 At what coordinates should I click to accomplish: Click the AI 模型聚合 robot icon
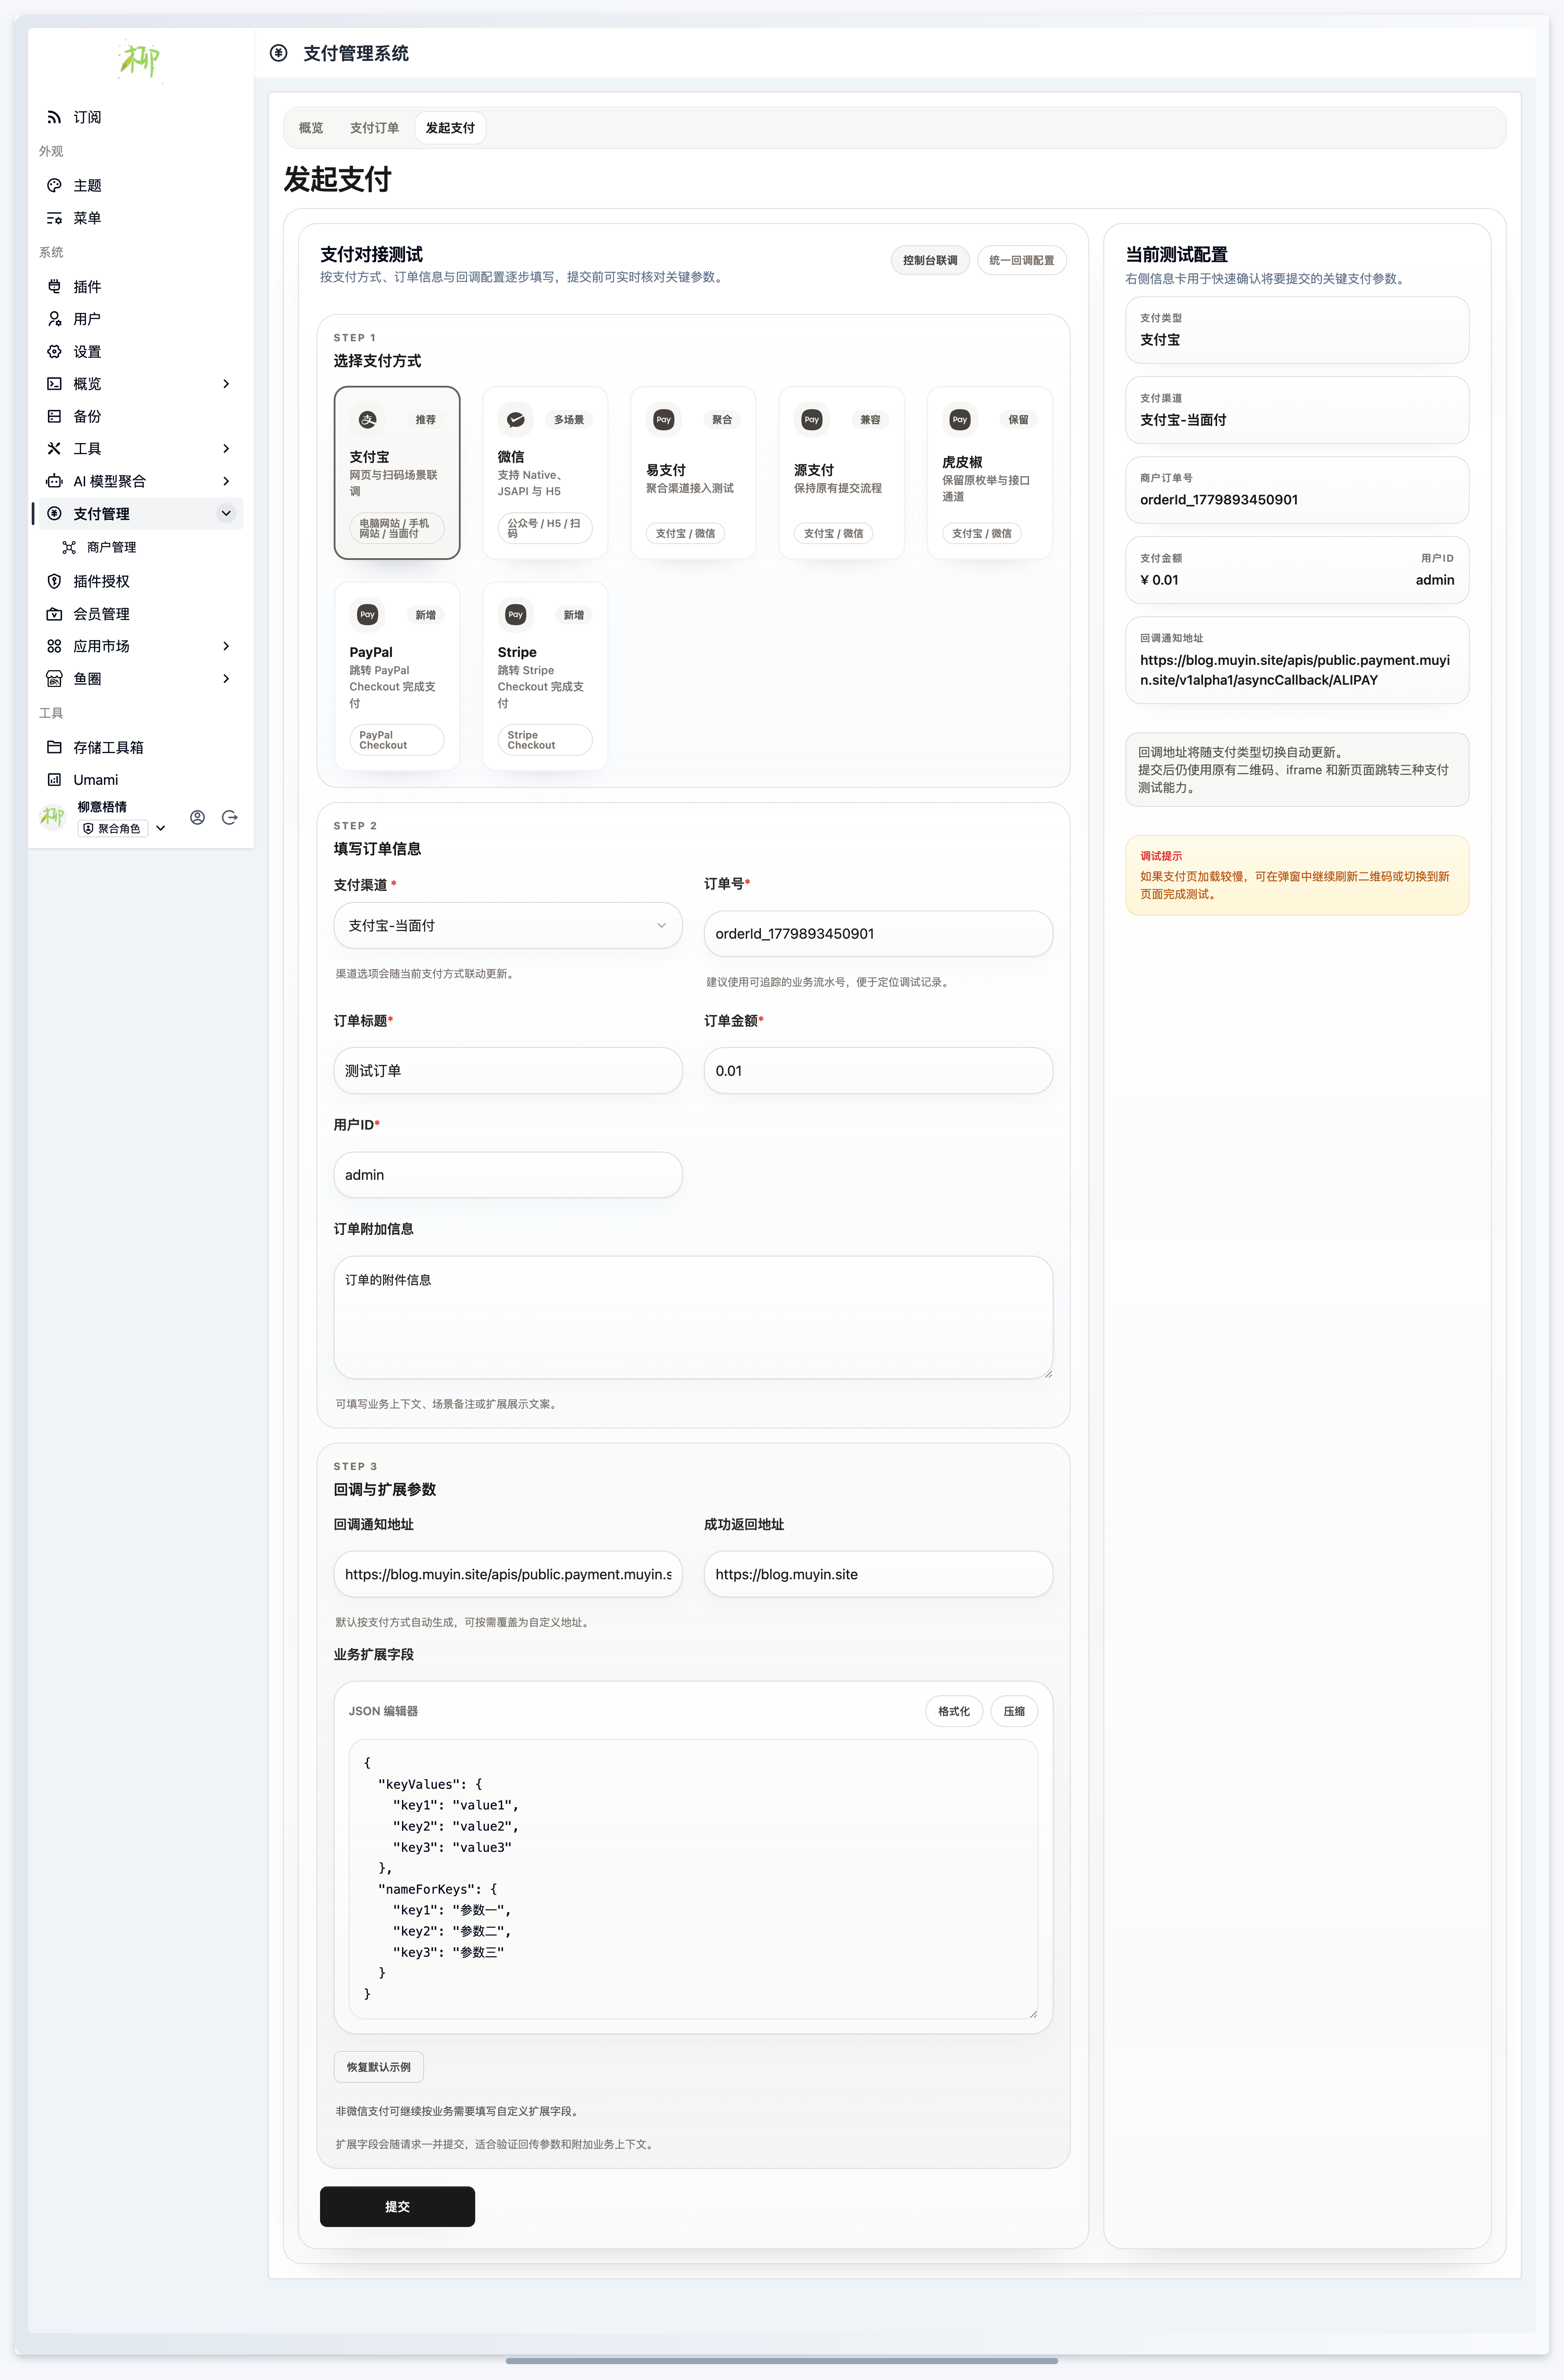click(54, 481)
